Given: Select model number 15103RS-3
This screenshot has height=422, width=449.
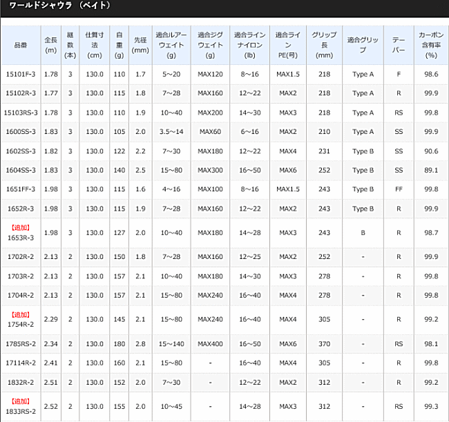Looking at the screenshot, I should (x=21, y=113).
